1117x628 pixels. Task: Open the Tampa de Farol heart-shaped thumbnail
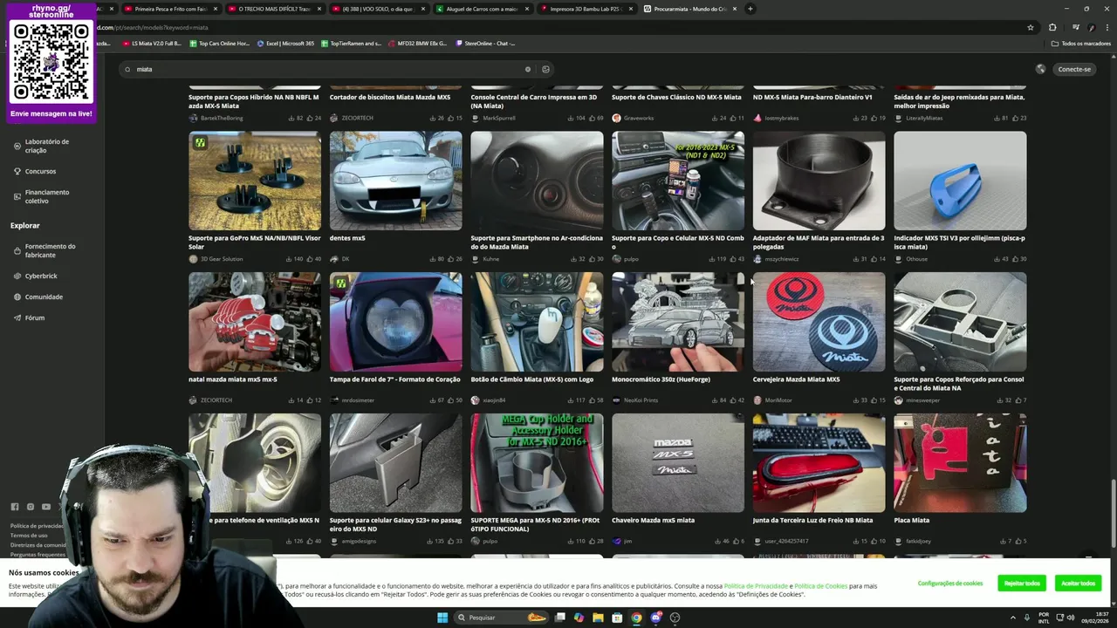tap(396, 322)
